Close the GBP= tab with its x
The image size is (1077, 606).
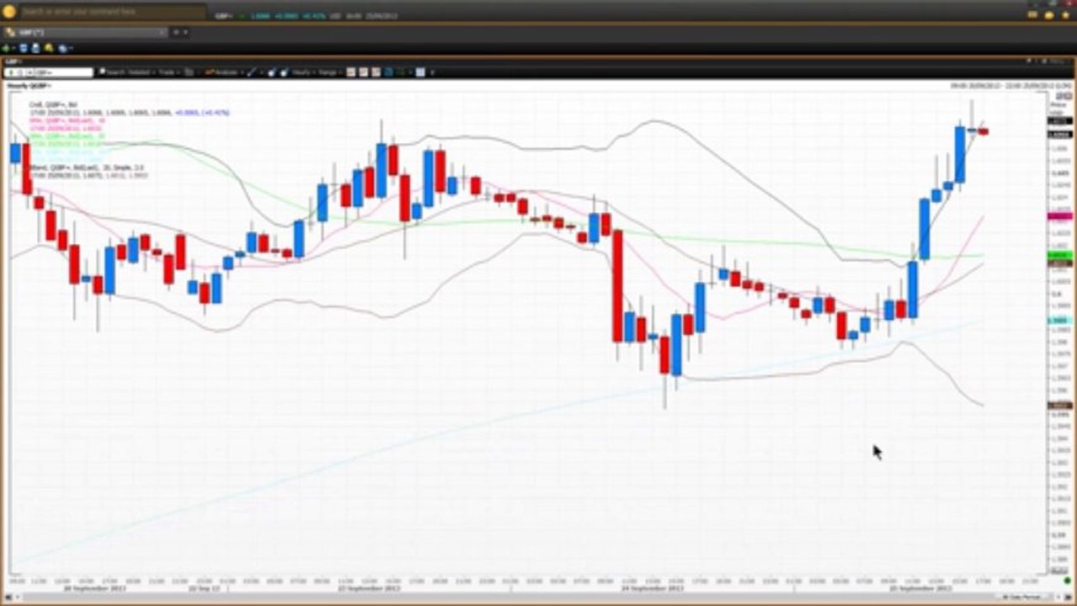162,32
